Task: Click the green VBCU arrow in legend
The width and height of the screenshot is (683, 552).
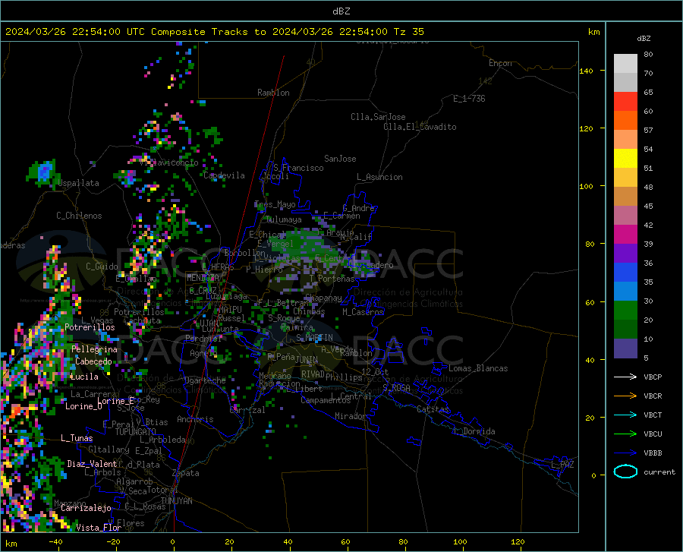Action: [625, 434]
